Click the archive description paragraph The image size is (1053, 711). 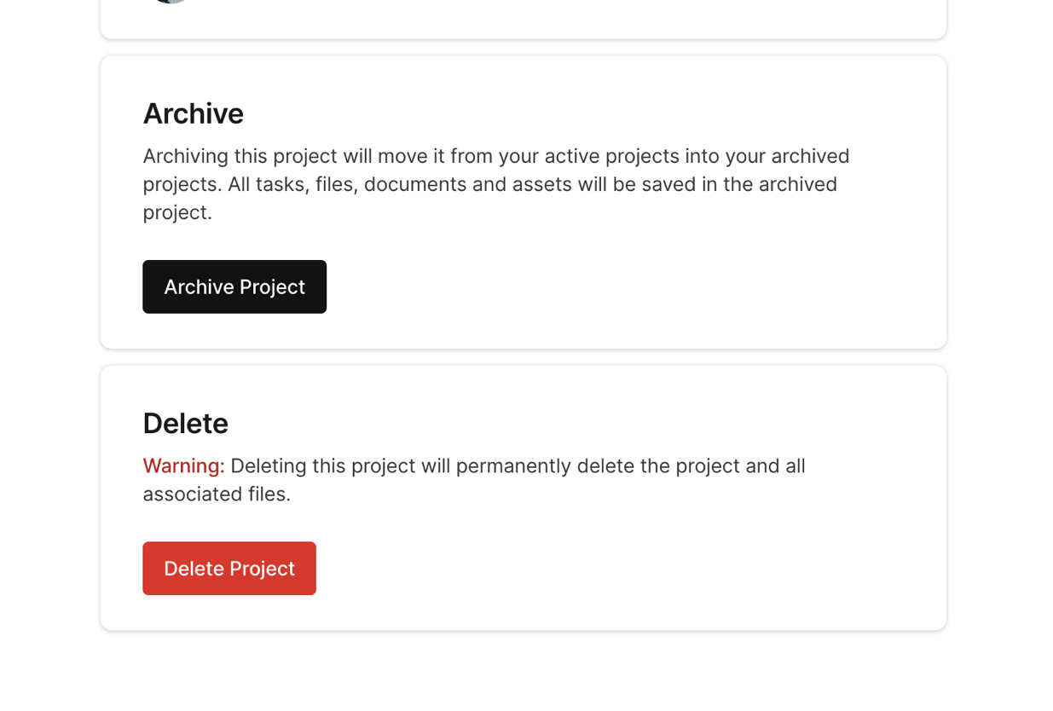(495, 184)
